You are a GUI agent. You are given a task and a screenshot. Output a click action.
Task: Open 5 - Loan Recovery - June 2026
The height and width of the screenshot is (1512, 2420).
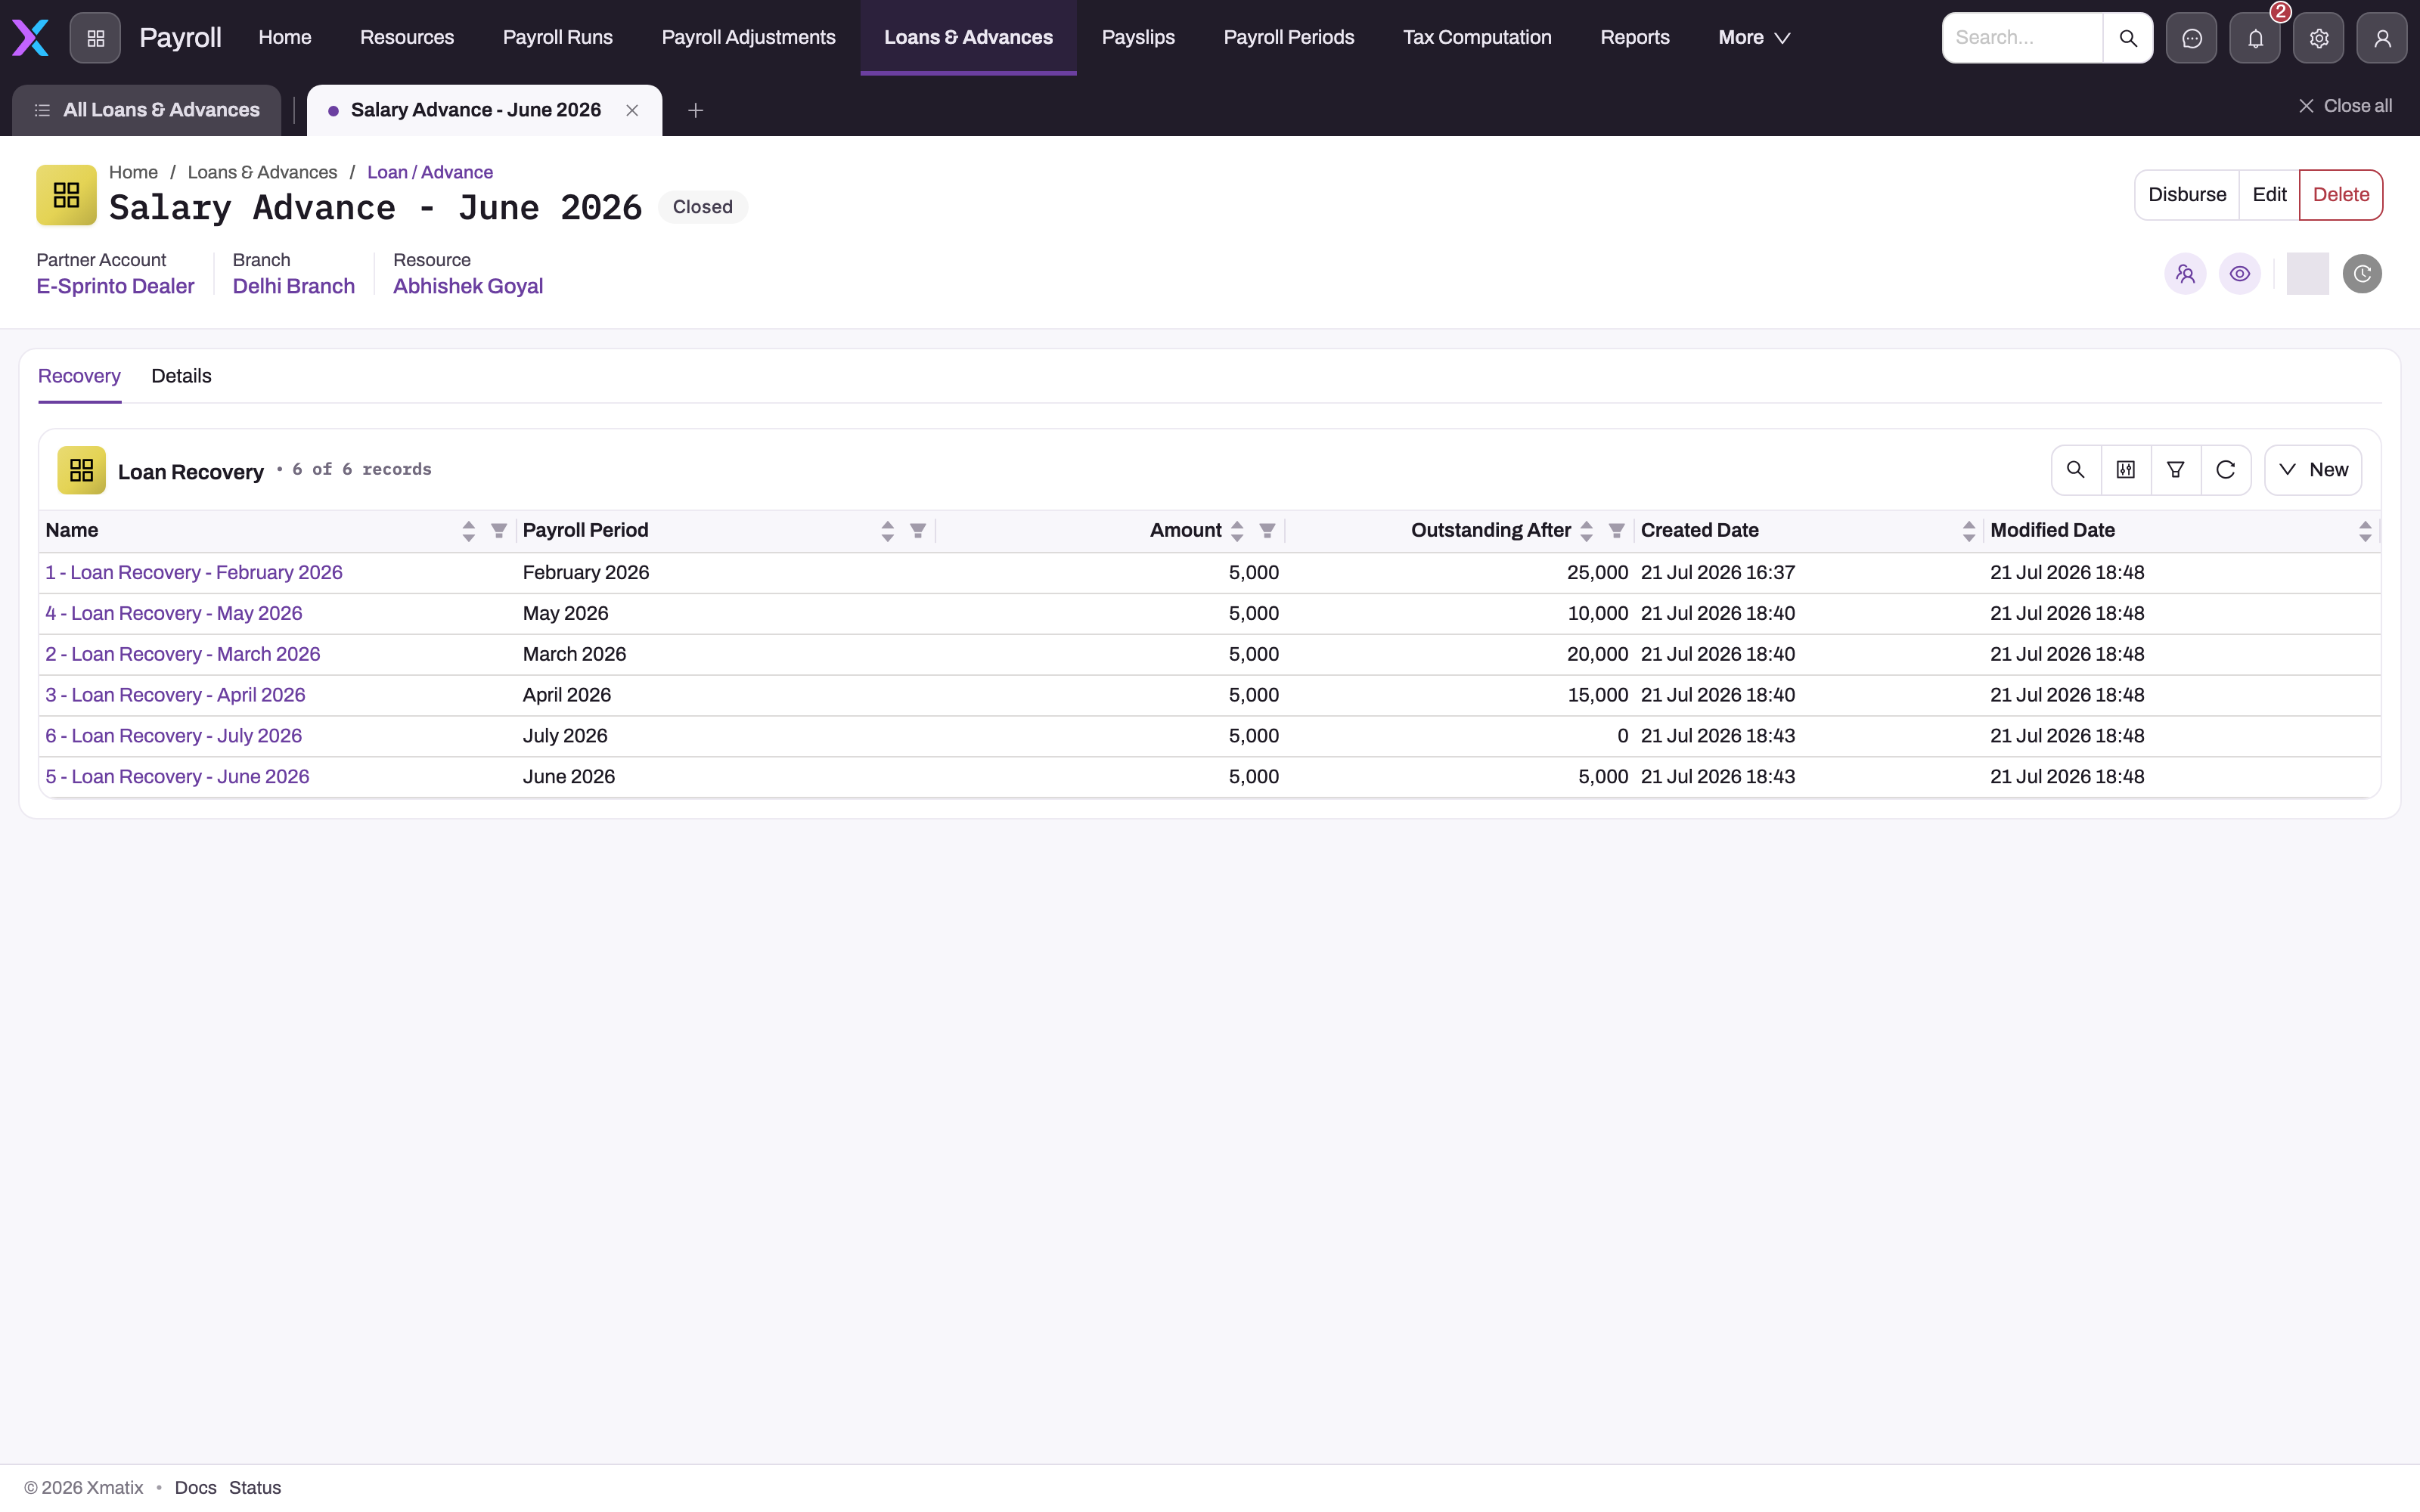[177, 777]
